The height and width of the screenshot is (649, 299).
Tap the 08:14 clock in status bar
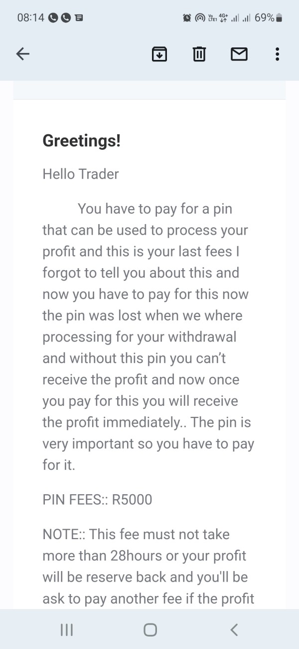[30, 18]
